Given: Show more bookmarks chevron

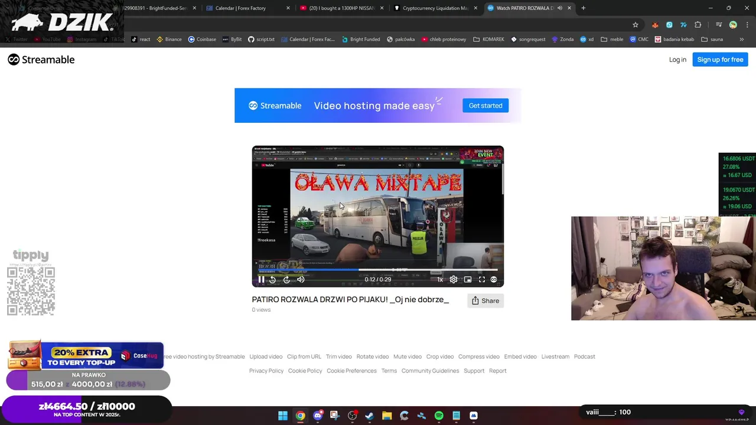Looking at the screenshot, I should 742,40.
